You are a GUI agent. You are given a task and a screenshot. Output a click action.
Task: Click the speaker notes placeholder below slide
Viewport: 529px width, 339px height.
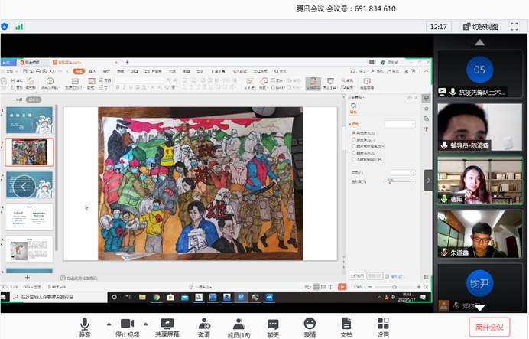tap(79, 279)
